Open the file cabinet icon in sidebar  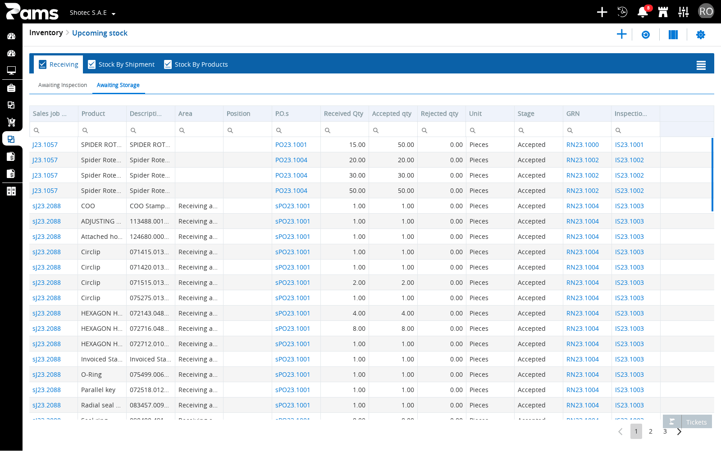pos(11,191)
